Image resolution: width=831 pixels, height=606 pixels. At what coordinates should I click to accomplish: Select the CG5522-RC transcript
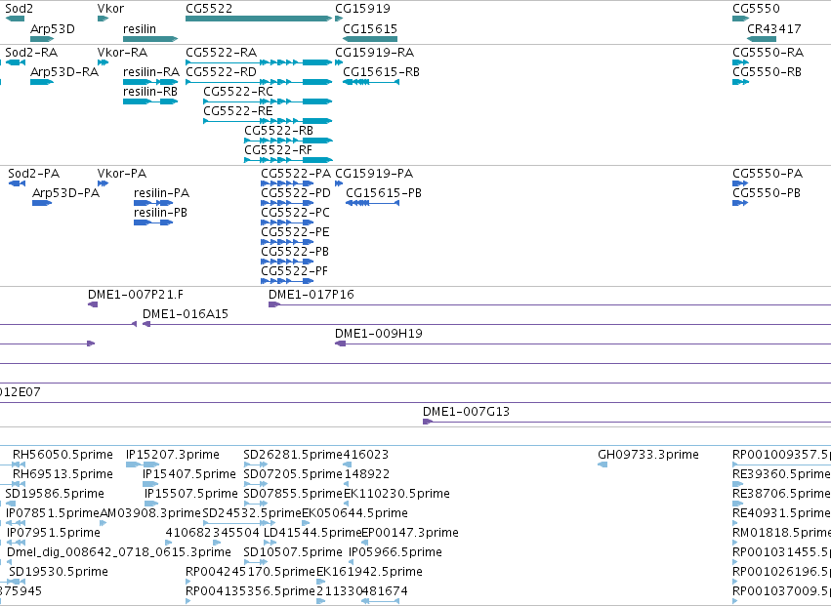pyautogui.click(x=268, y=101)
